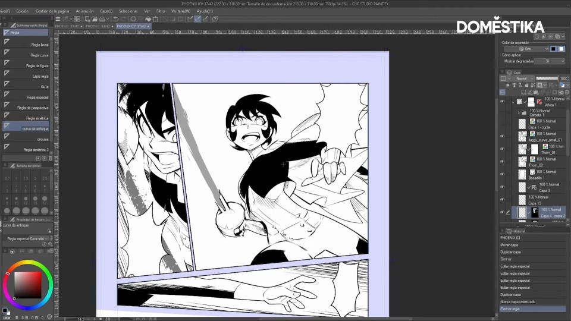Select the Lápiz regla subtool
Viewport: 571px width, 321px height.
(x=26, y=75)
